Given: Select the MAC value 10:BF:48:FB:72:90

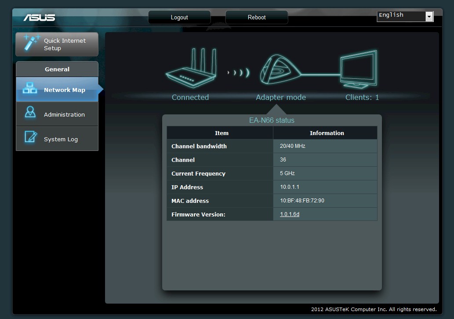Looking at the screenshot, I should point(302,200).
